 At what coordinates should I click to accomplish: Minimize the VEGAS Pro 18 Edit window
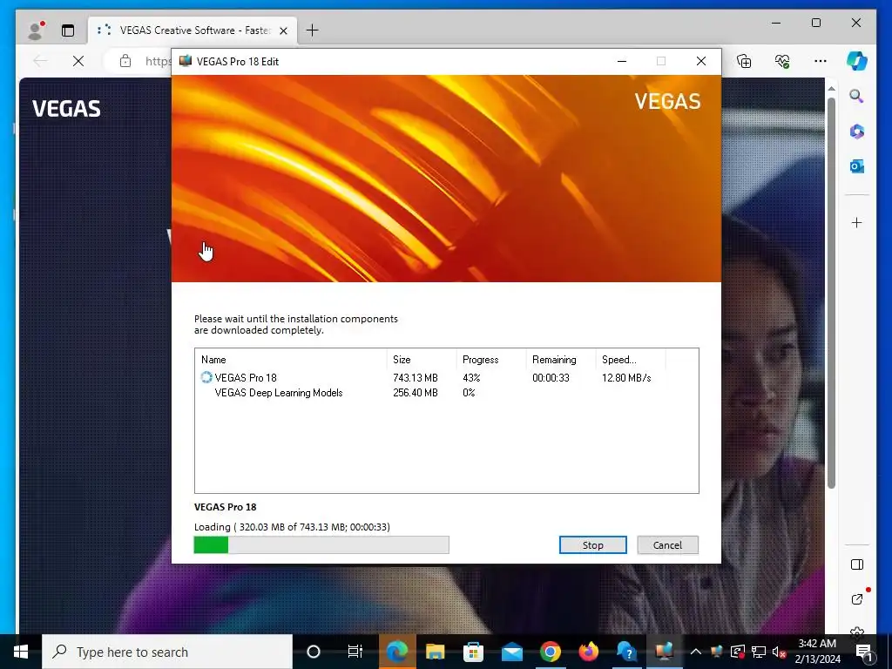pos(622,61)
